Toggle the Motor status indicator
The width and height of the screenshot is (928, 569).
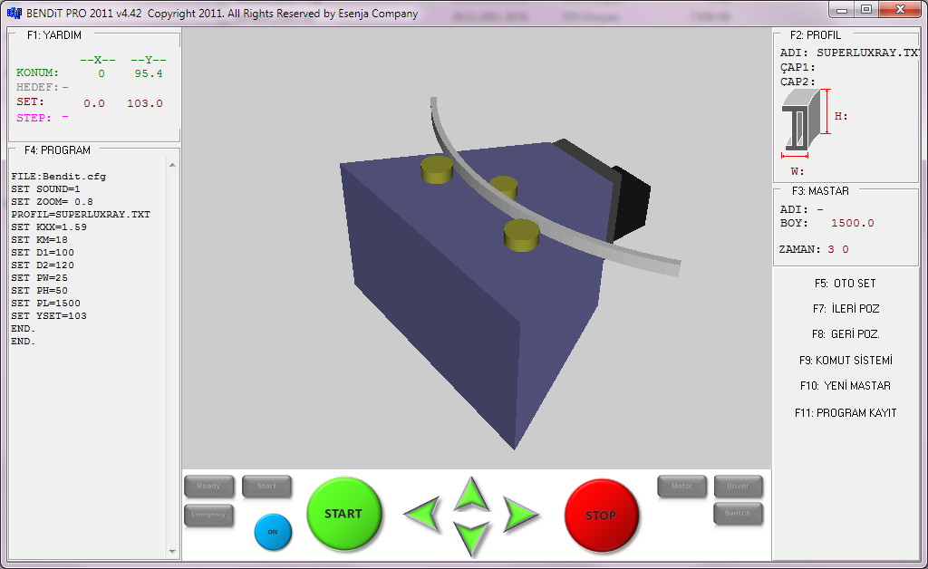[x=681, y=487]
